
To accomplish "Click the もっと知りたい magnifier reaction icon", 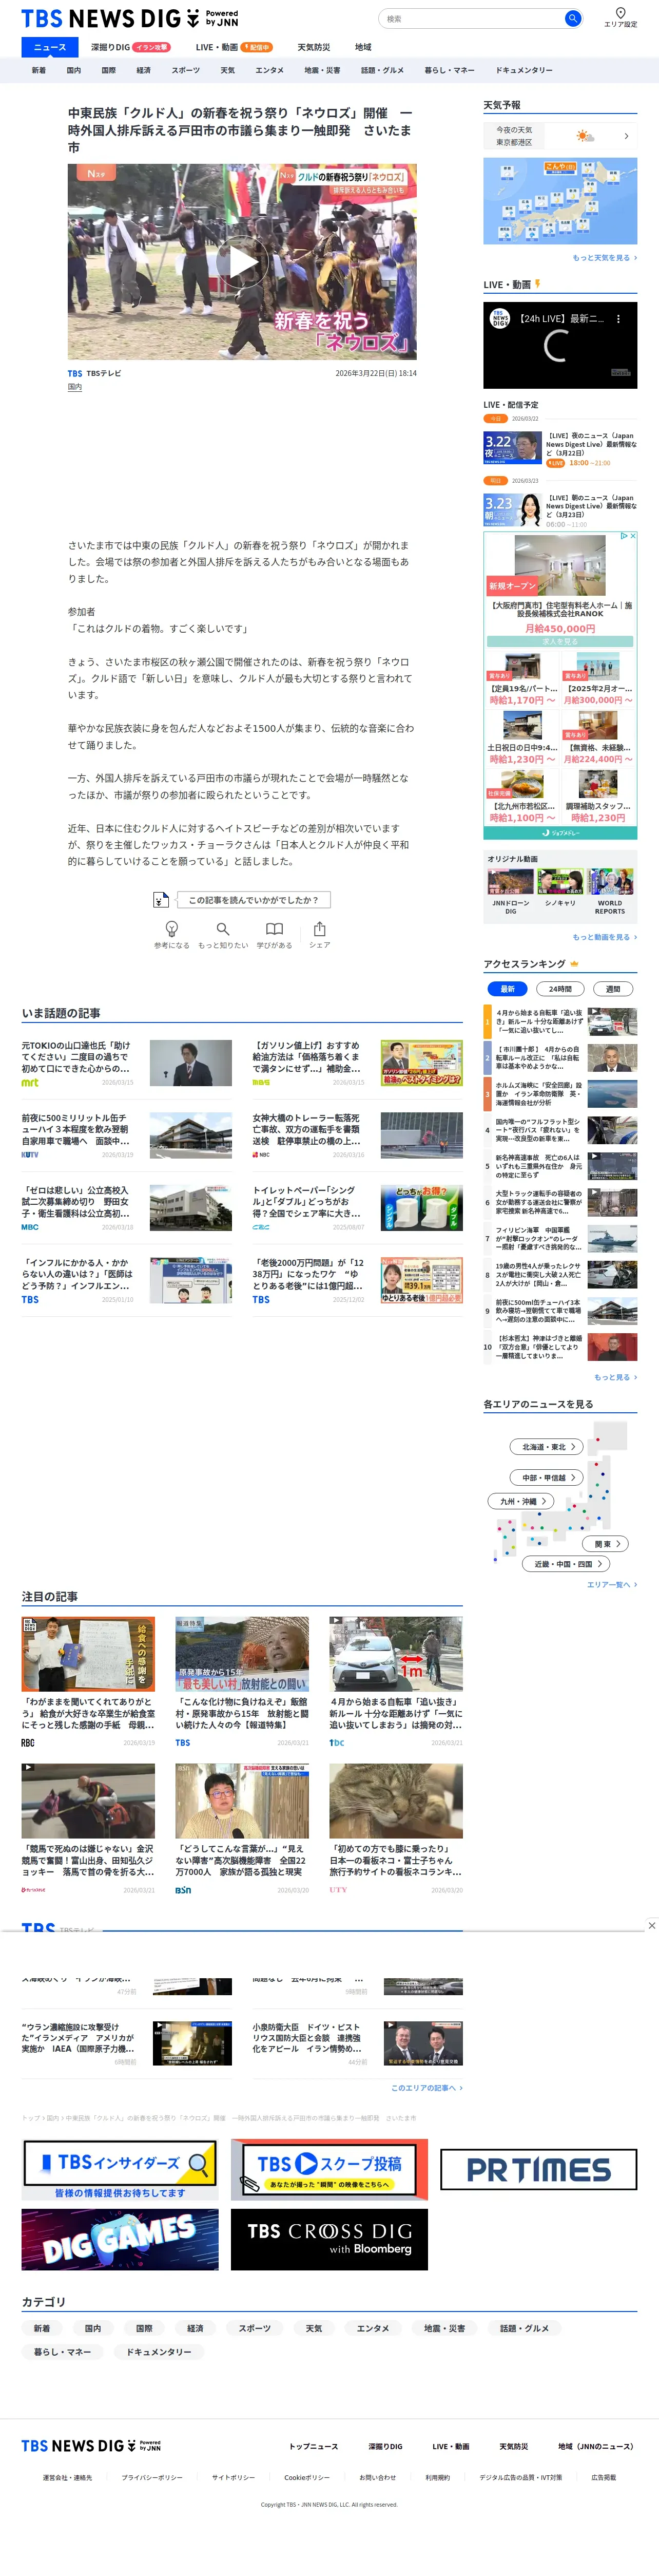I will [x=223, y=930].
